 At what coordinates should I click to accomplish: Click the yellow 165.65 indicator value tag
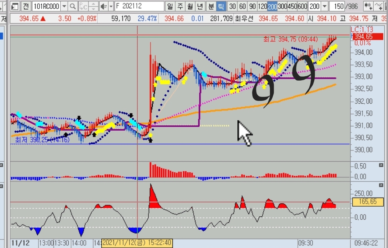click(x=368, y=202)
